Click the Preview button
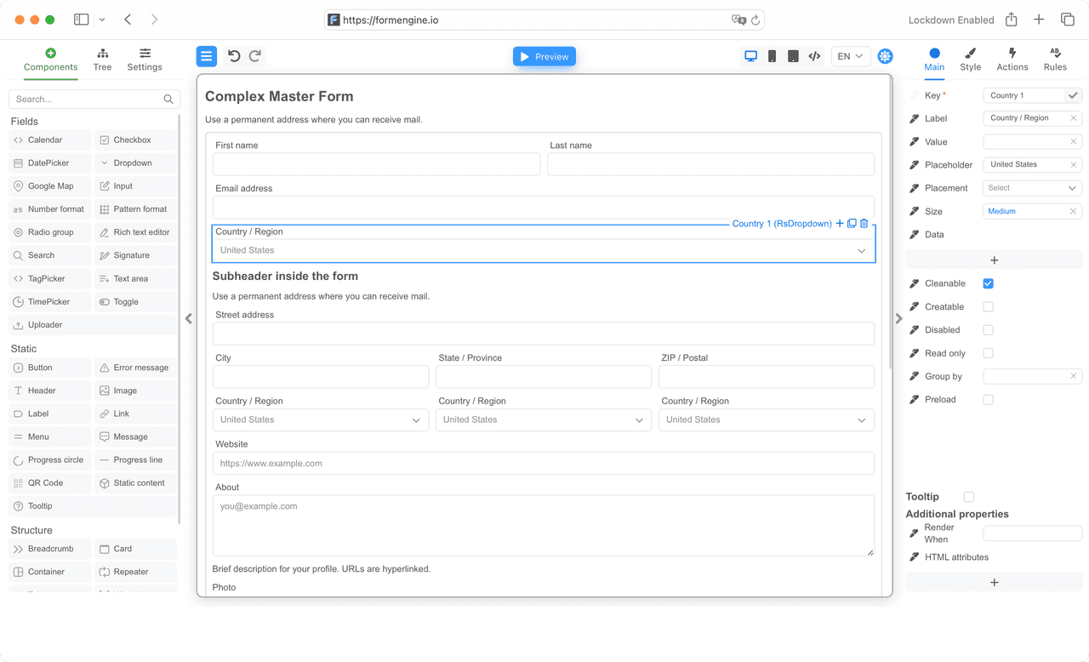 click(x=544, y=57)
